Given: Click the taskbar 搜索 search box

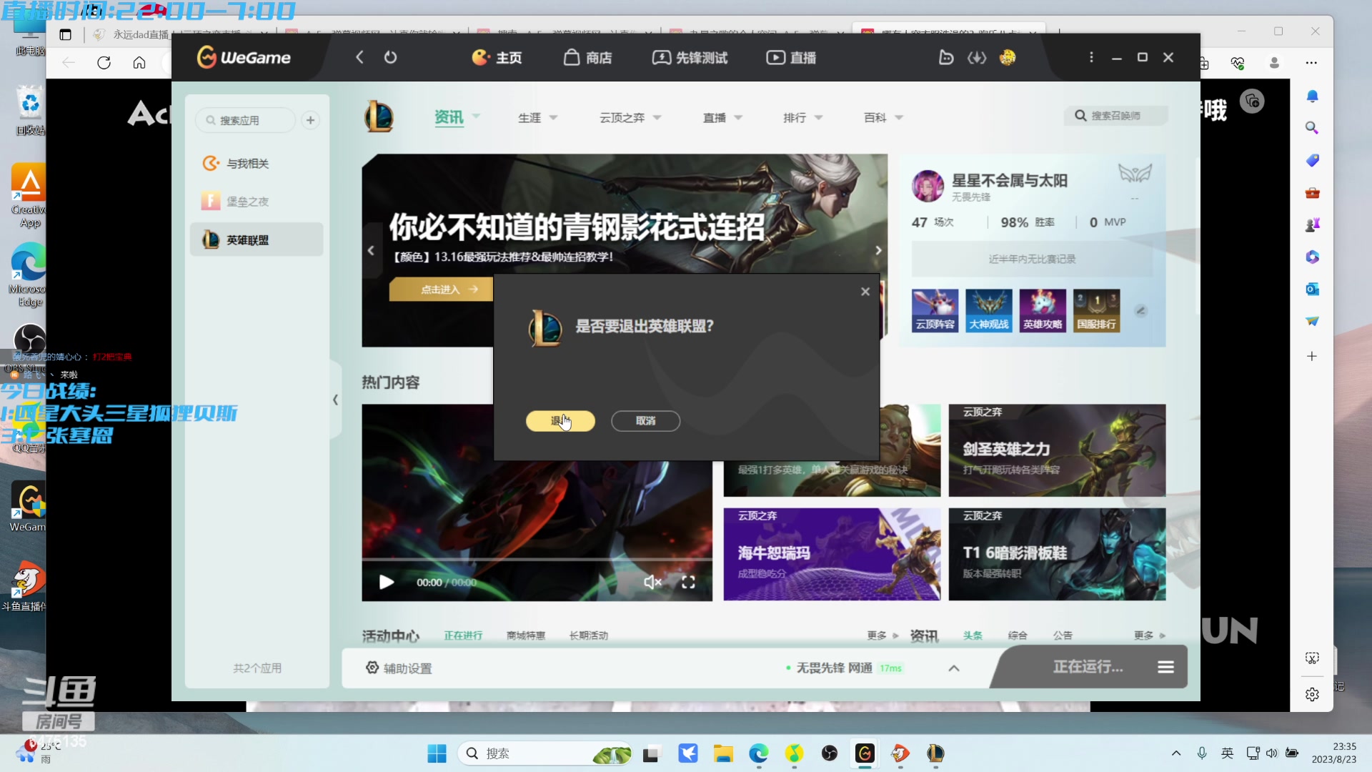Looking at the screenshot, I should pyautogui.click(x=545, y=753).
